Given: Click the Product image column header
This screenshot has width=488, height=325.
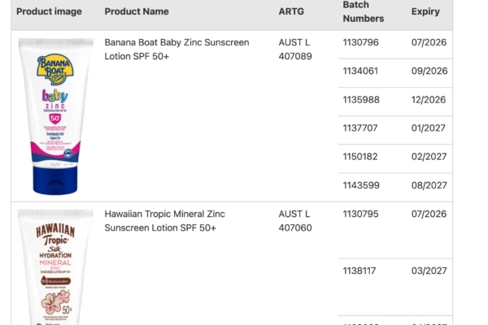Looking at the screenshot, I should (49, 12).
